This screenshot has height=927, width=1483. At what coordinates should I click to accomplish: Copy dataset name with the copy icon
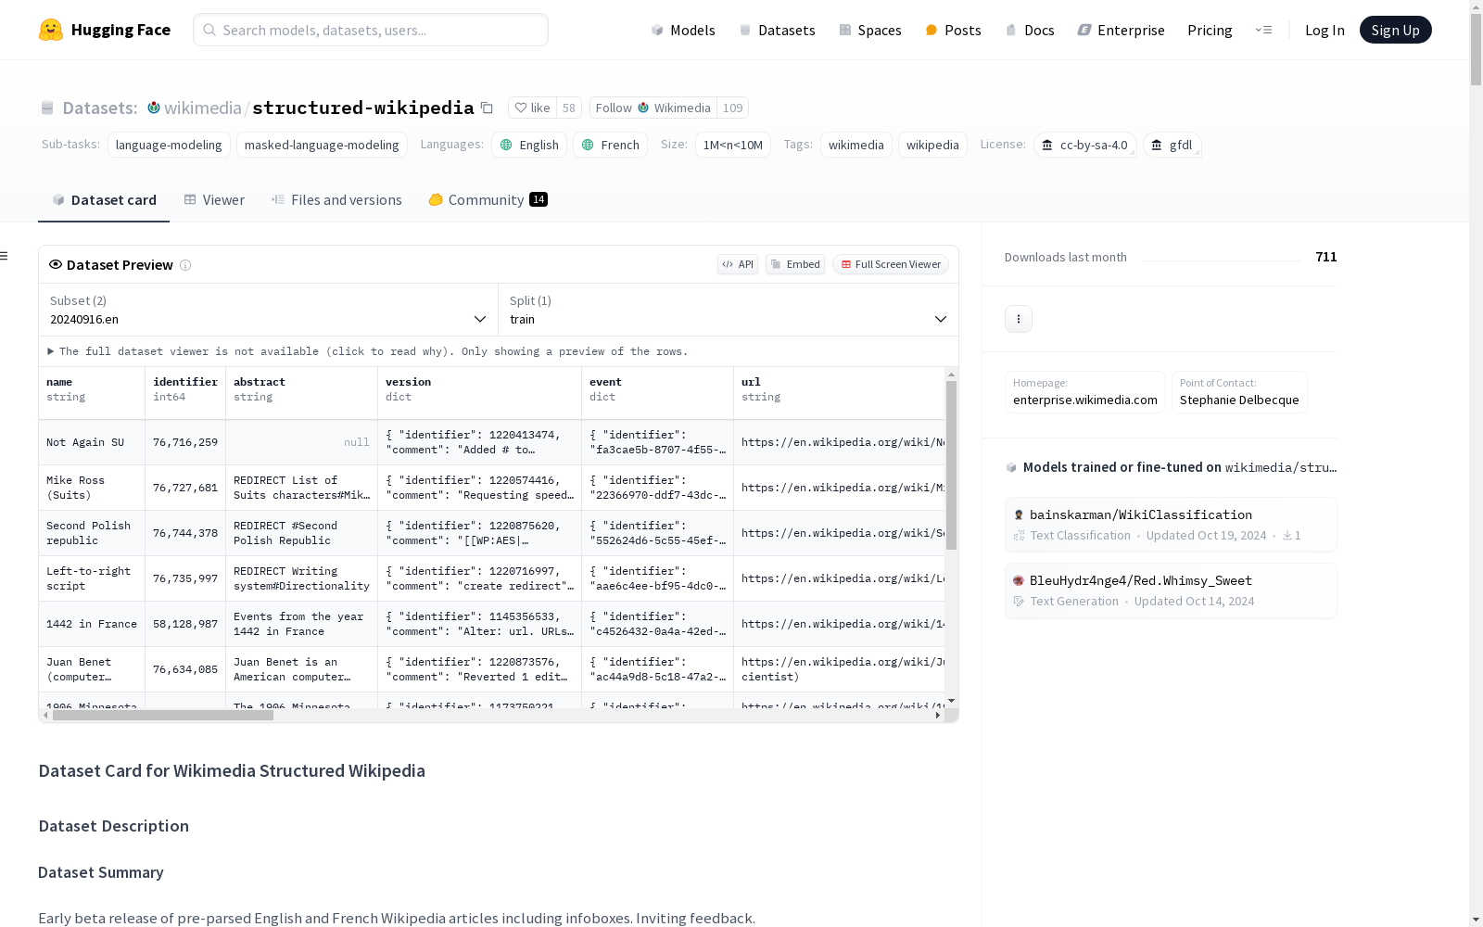pyautogui.click(x=487, y=108)
